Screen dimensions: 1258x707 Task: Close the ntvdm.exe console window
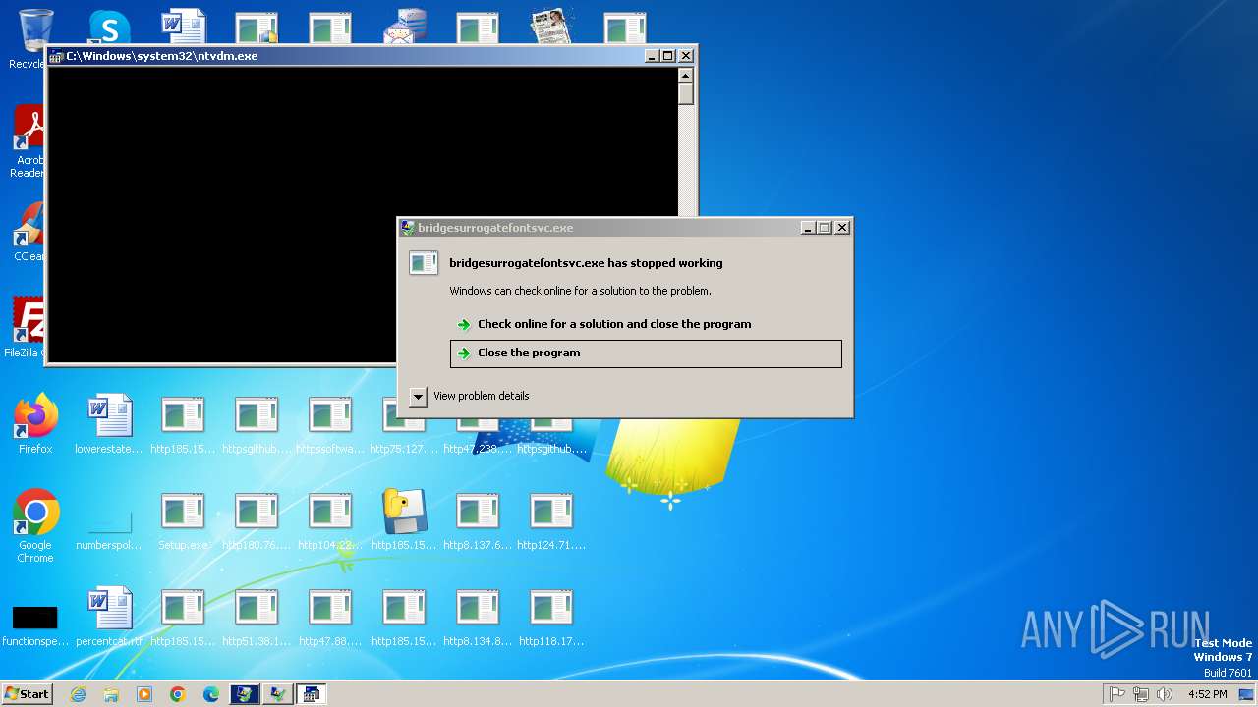[686, 56]
